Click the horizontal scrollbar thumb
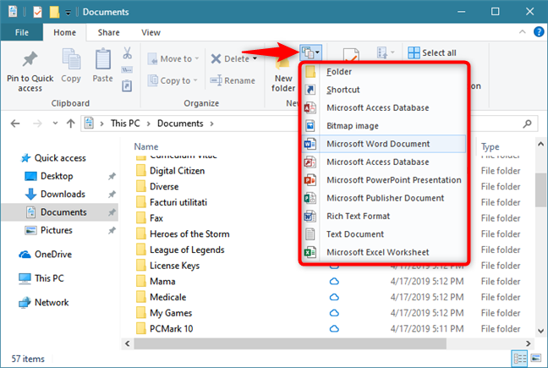The height and width of the screenshot is (368, 548). click(x=290, y=343)
